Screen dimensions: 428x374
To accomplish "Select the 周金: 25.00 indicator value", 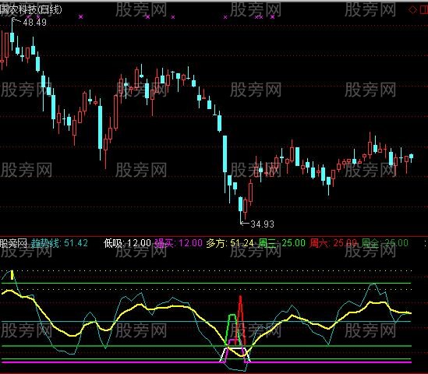I will (384, 243).
